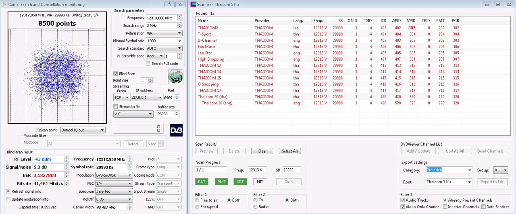The height and width of the screenshot is (214, 516).
Task: Check Update modulation info
Action: click(x=8, y=199)
